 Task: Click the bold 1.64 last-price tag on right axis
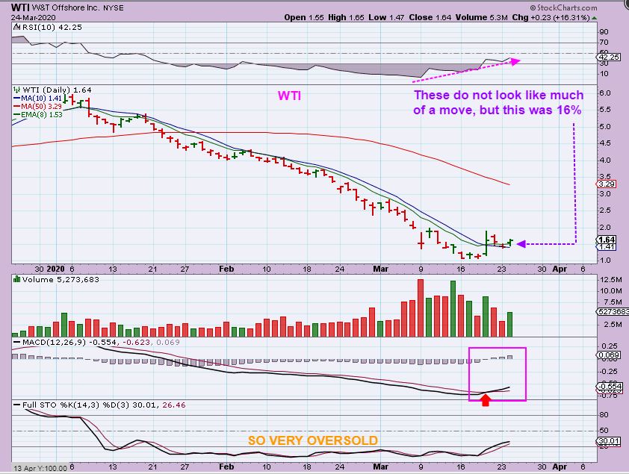click(606, 240)
